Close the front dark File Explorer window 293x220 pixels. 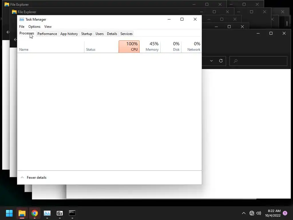[x=284, y=33]
